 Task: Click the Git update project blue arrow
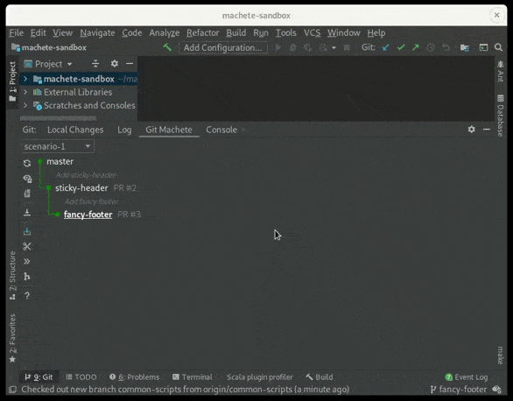tap(386, 48)
